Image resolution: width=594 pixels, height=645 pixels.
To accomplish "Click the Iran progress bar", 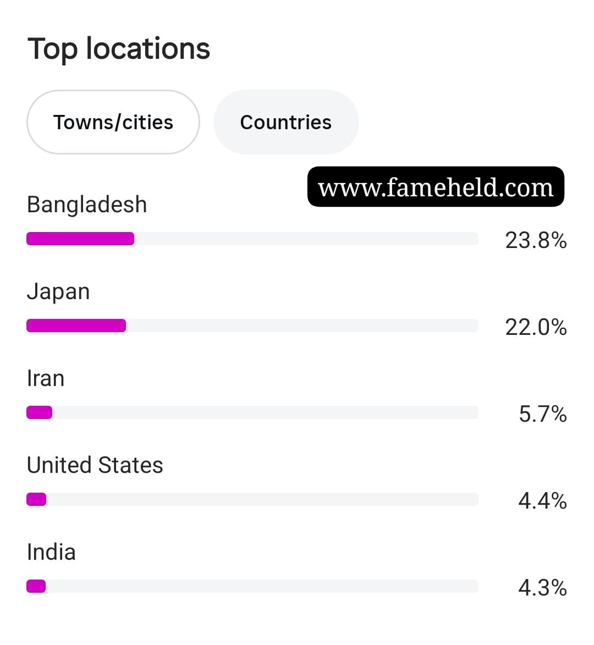I will click(252, 412).
